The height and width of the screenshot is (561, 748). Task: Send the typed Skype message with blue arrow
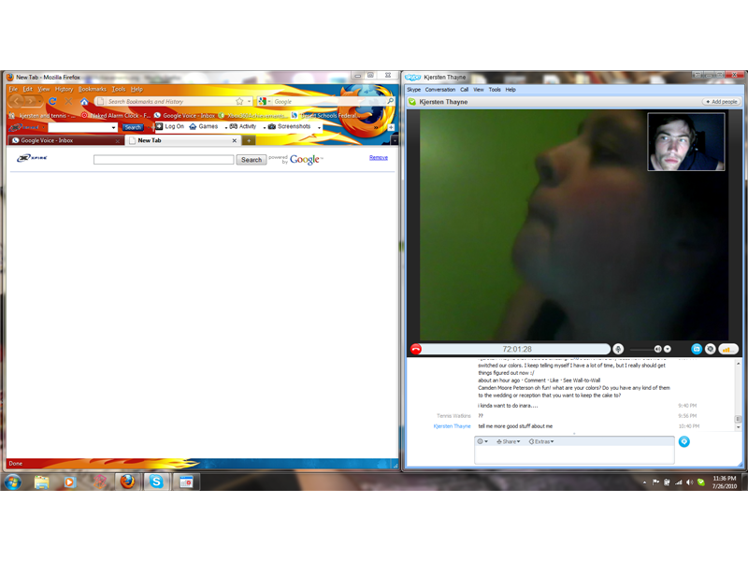click(684, 441)
